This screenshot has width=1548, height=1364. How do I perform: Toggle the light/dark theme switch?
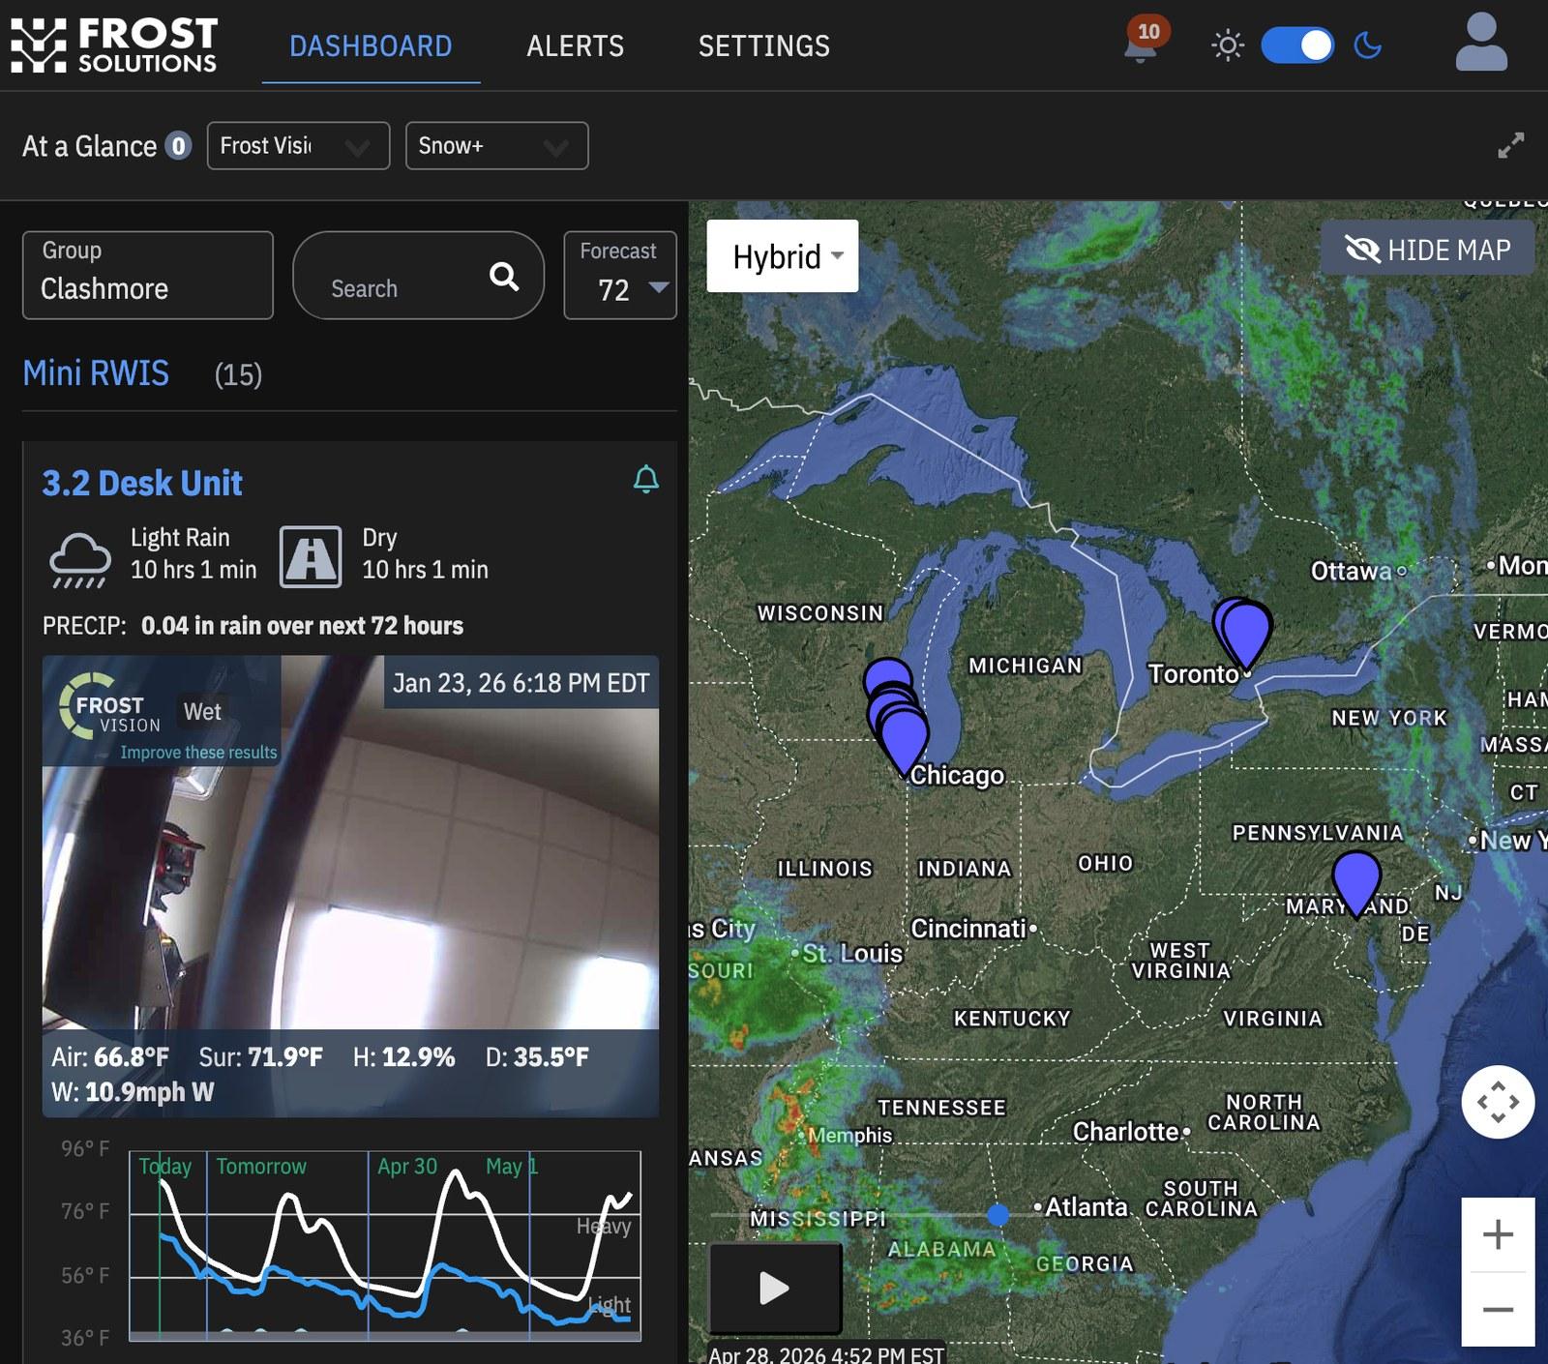[x=1296, y=45]
